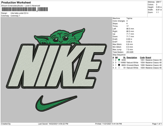This screenshot has height=126, width=163.
Task: Select the 'Colorway 1' value
Action: [15, 16]
